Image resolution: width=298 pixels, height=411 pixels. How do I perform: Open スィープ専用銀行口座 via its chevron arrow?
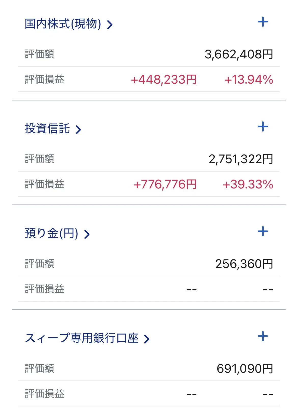tap(147, 339)
